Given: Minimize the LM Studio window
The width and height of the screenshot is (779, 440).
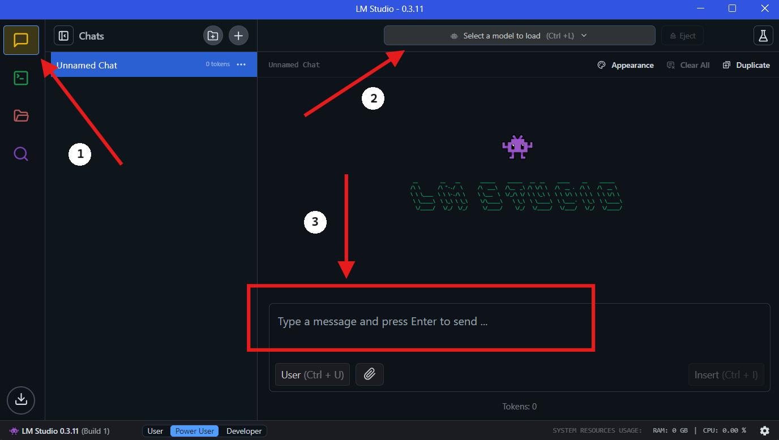Looking at the screenshot, I should click(x=701, y=8).
